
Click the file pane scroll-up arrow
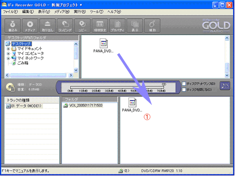click(227, 38)
